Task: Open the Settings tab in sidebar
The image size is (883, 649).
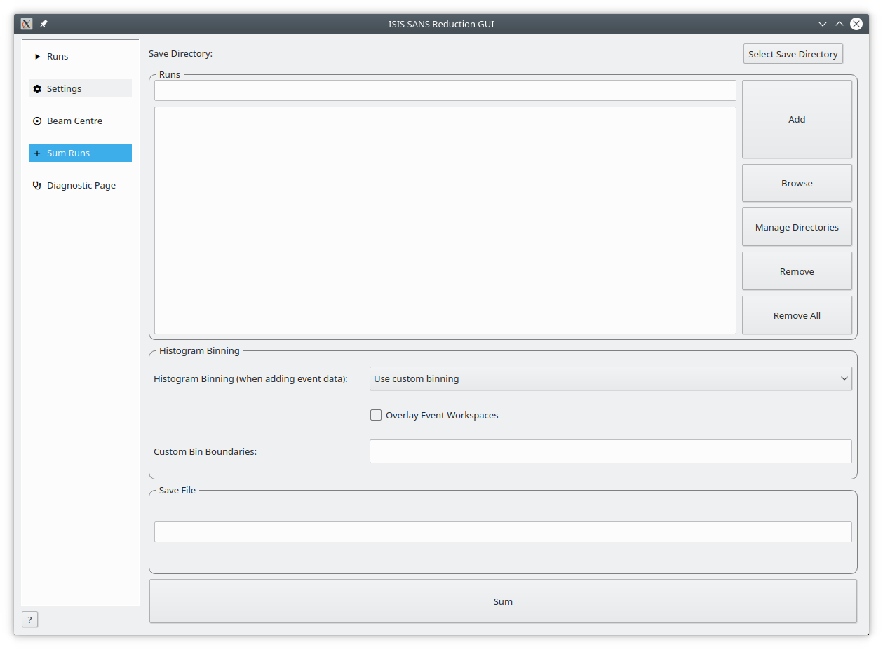Action: pyautogui.click(x=65, y=89)
